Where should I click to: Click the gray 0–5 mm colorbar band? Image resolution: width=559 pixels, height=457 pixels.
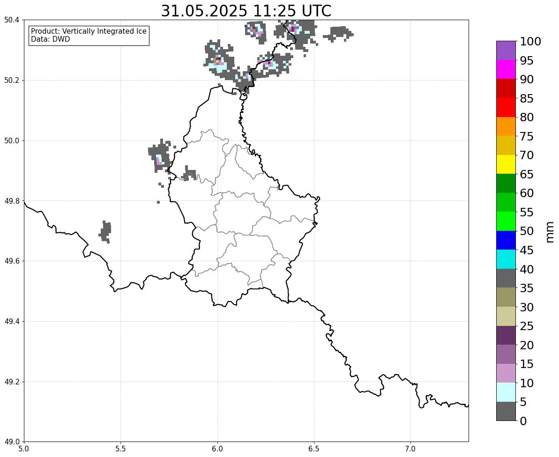coord(506,412)
